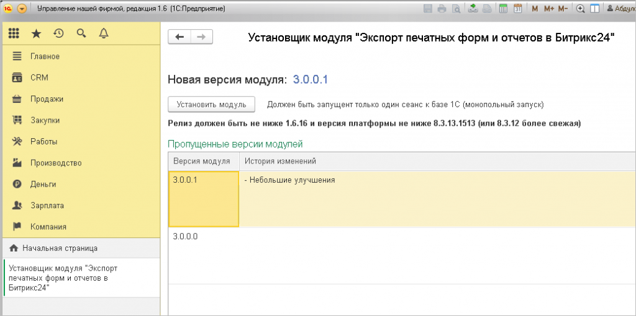Click the История изменений column header

click(x=281, y=161)
